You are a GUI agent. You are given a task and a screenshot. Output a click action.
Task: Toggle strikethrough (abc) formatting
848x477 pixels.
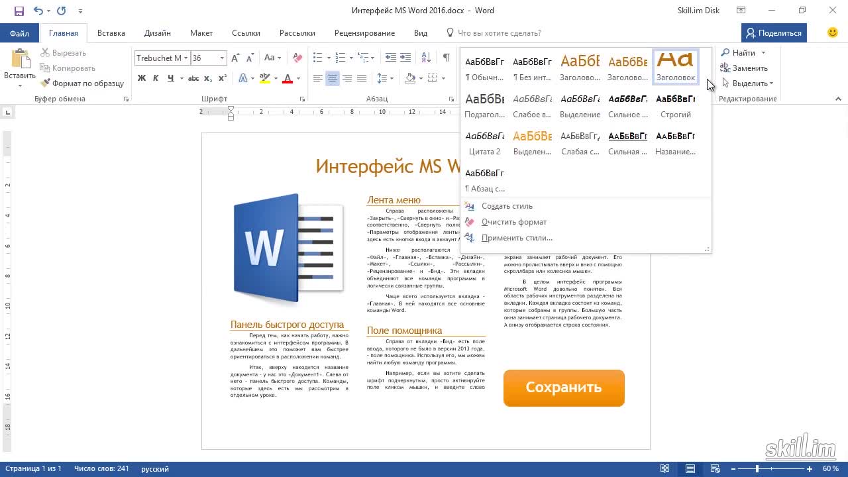pyautogui.click(x=193, y=78)
